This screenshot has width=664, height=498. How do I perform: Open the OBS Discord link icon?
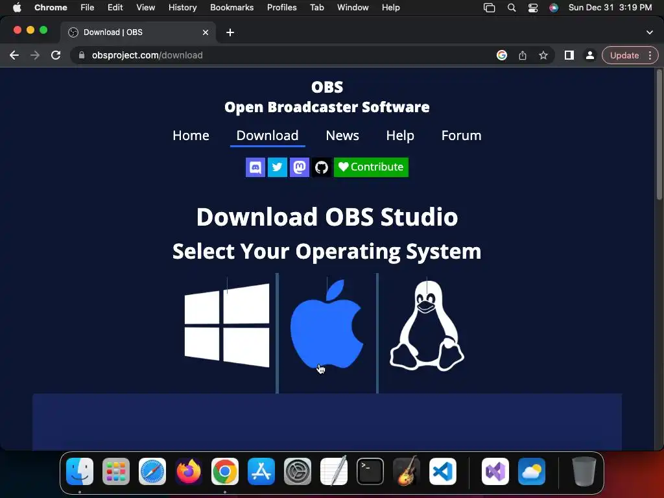pyautogui.click(x=255, y=167)
